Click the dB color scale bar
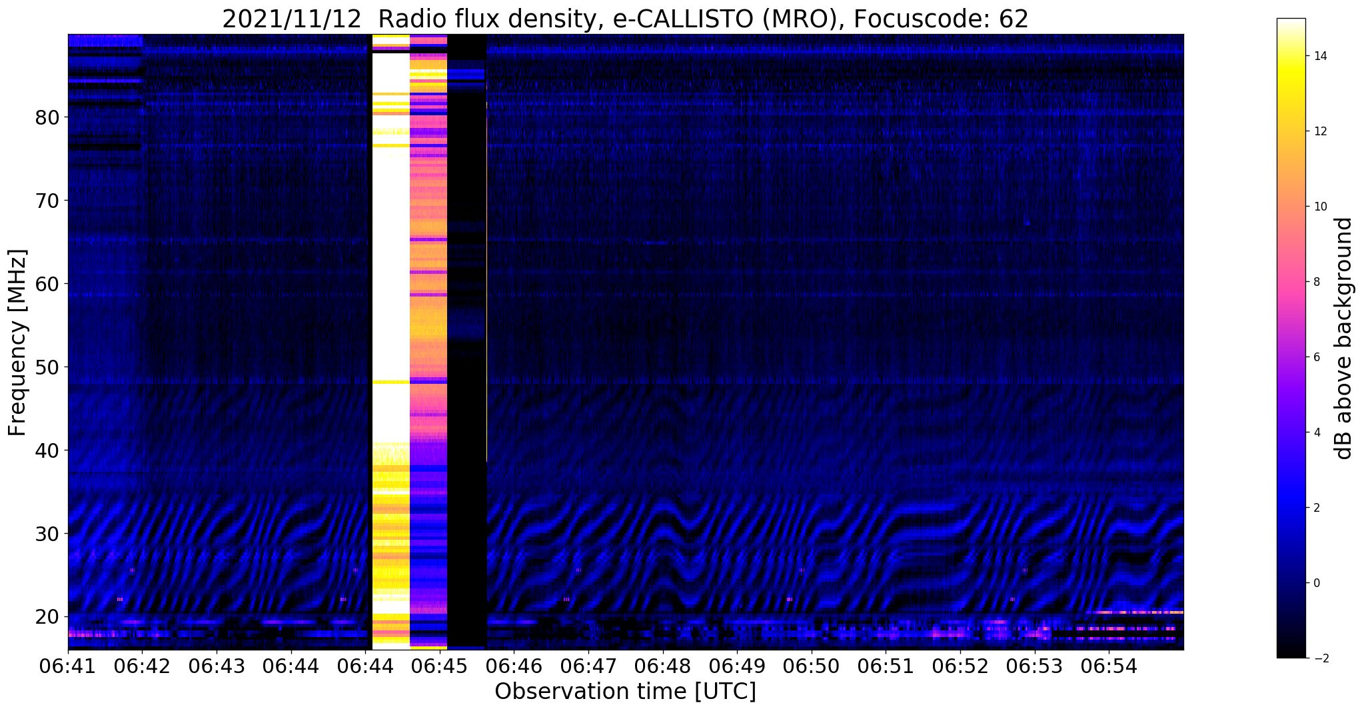Screen dimensions: 1364x711 point(1291,338)
